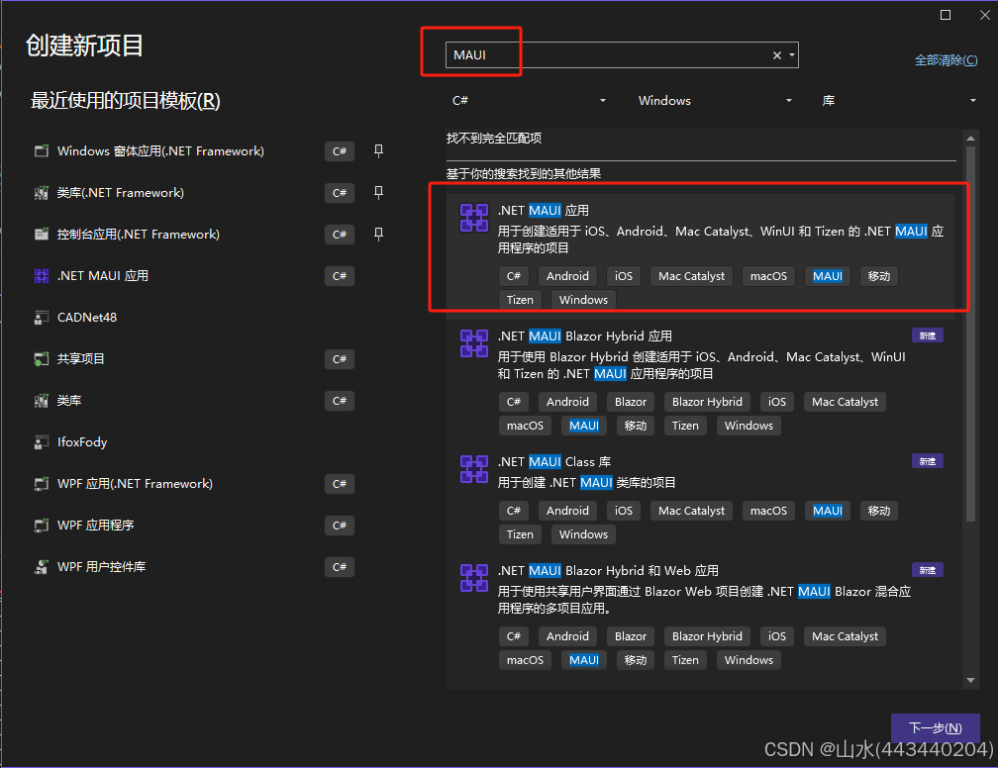Click the IfoxFody template icon

pyautogui.click(x=42, y=442)
